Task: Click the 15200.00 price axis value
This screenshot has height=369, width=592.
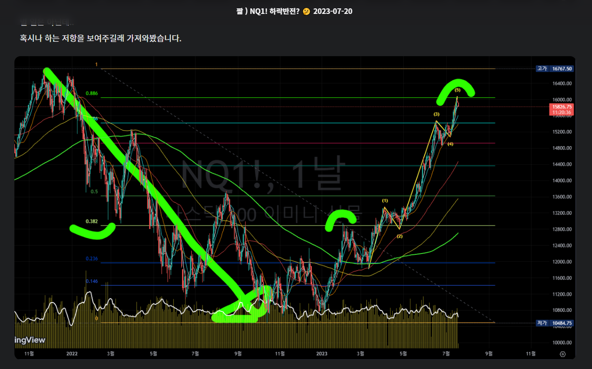Action: (562, 132)
